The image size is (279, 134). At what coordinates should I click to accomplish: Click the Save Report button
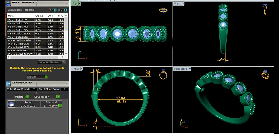click(47, 97)
